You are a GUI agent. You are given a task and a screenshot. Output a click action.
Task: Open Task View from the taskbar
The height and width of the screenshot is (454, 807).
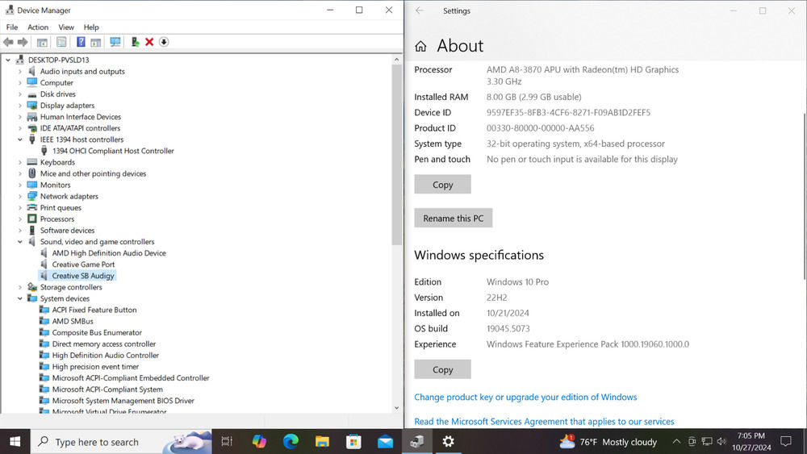[x=227, y=441]
